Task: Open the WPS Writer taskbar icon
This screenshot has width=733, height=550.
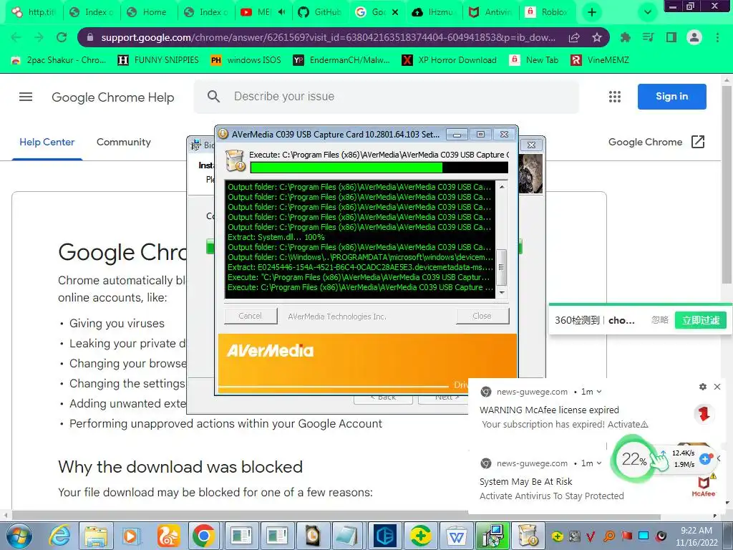Action: [x=456, y=536]
